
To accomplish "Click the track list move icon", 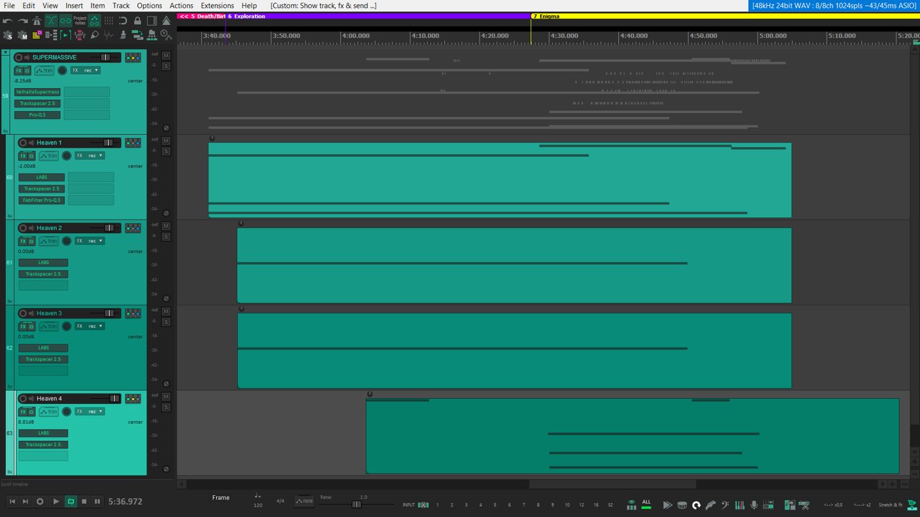I will point(51,35).
